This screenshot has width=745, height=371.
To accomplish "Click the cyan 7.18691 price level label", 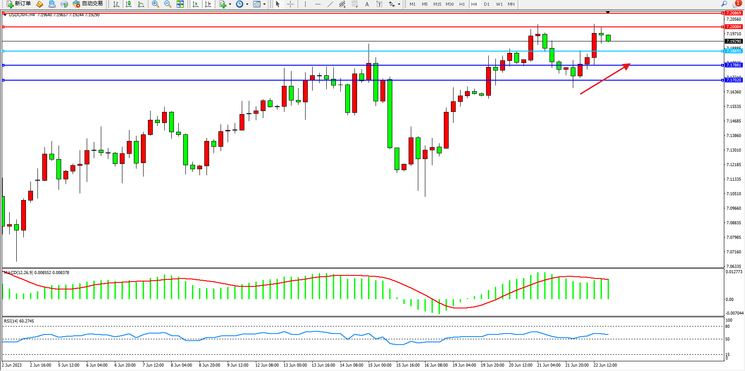I will tap(734, 51).
